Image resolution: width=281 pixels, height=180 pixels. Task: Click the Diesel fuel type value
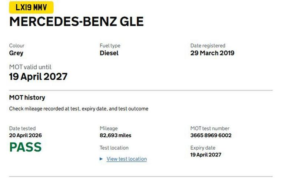(109, 53)
